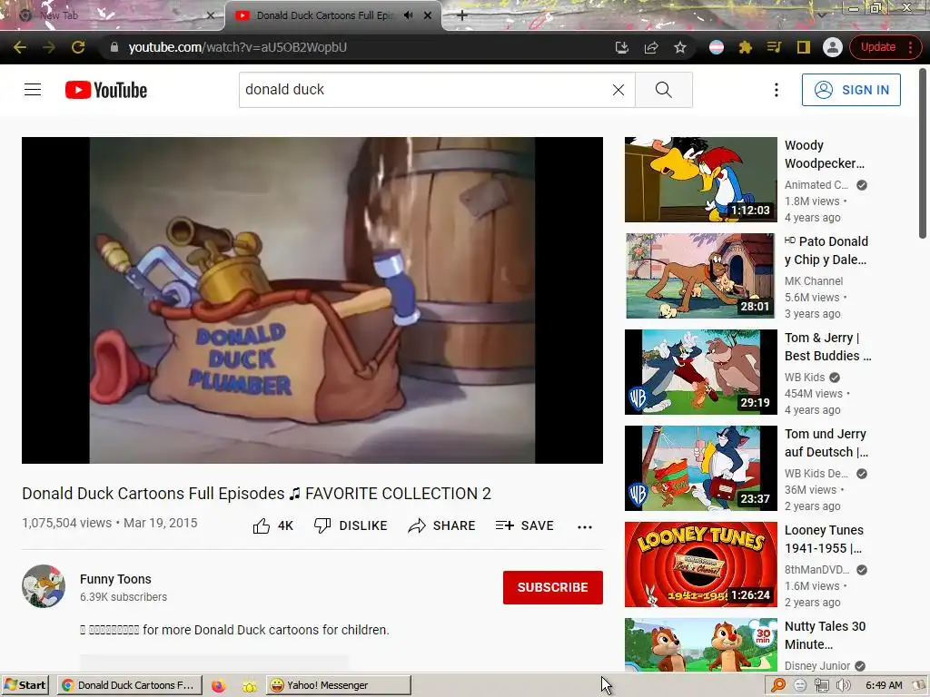
Task: Click the taskbar clock showing 6:49 AM
Action: [x=884, y=686]
